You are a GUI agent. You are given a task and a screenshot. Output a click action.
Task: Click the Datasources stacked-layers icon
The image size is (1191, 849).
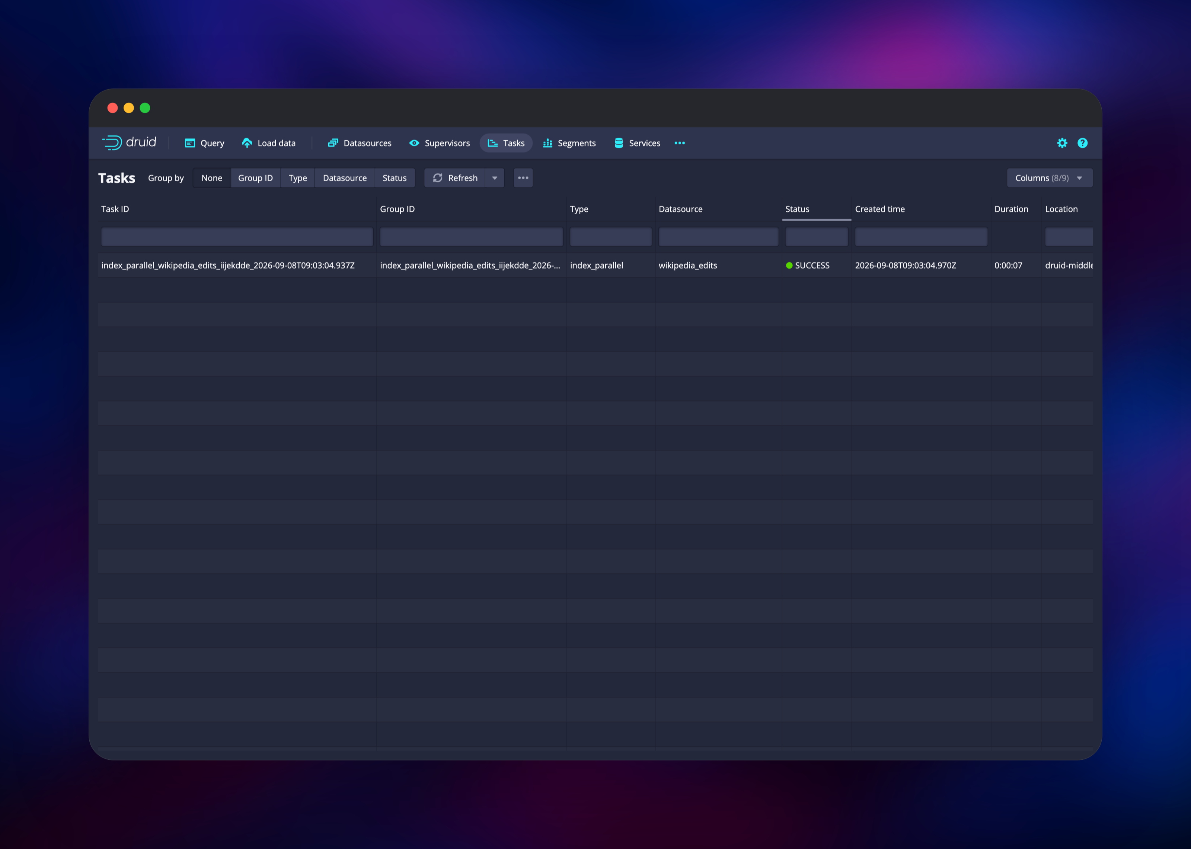[x=333, y=143]
